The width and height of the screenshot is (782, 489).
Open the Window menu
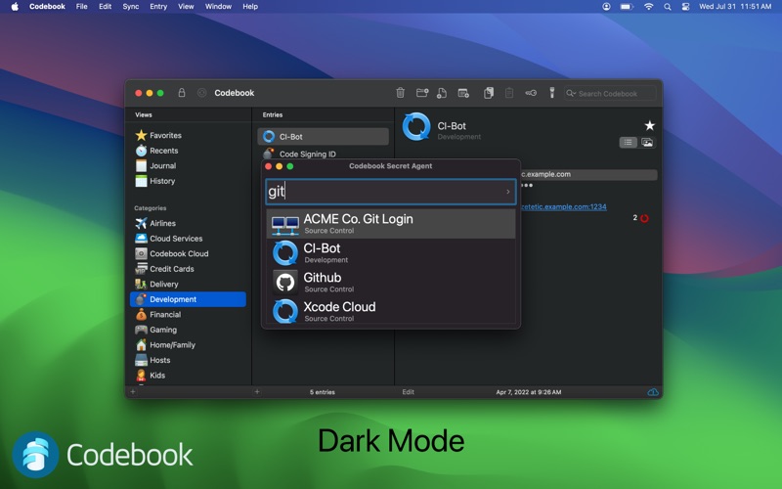click(x=218, y=7)
